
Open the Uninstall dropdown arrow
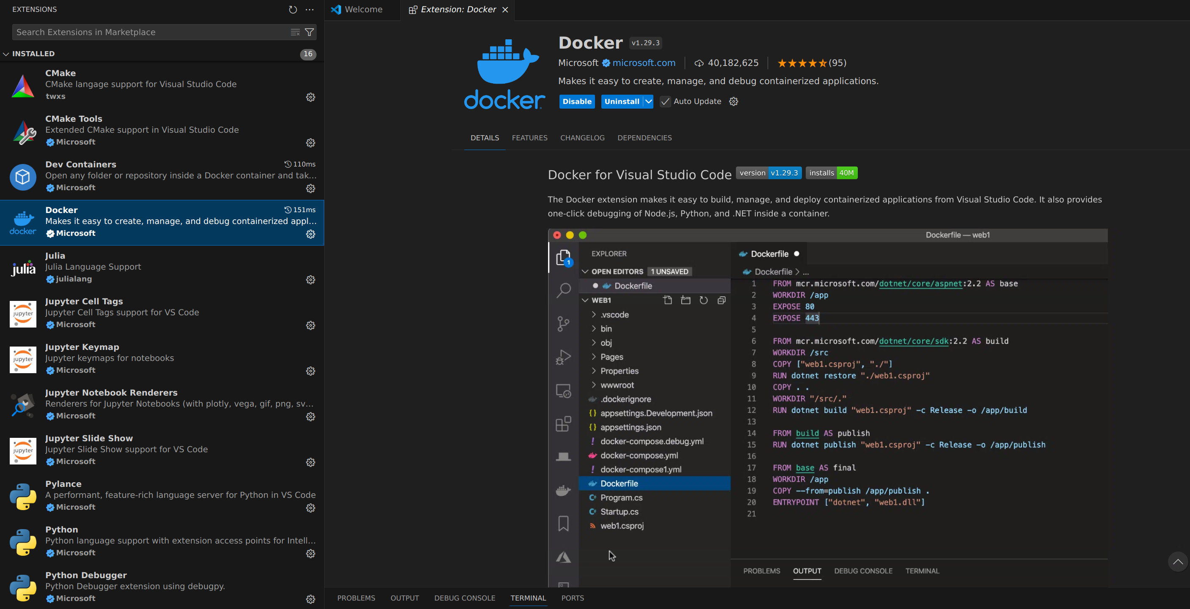point(649,101)
